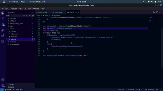163x91 pixels.
Task: Click Ln 14, Col 22 in status bar
Action: [122, 90]
